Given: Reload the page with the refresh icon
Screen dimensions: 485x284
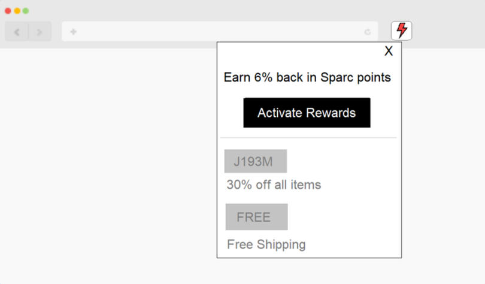Looking at the screenshot, I should pos(367,32).
